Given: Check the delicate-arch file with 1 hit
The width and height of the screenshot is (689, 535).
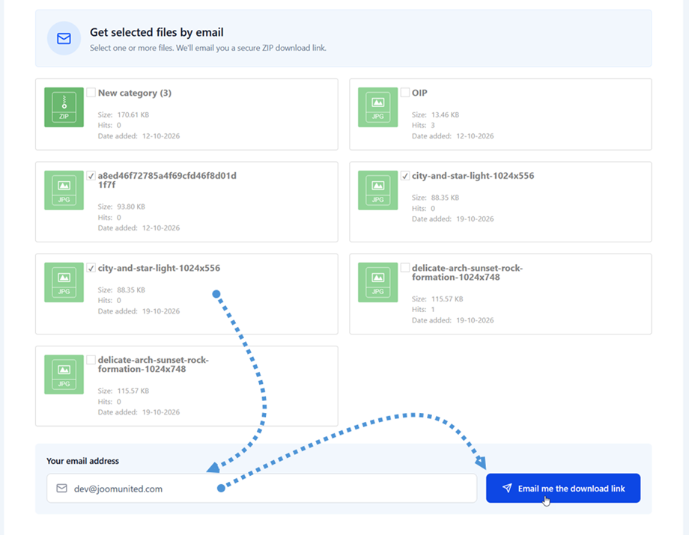Looking at the screenshot, I should pyautogui.click(x=405, y=267).
